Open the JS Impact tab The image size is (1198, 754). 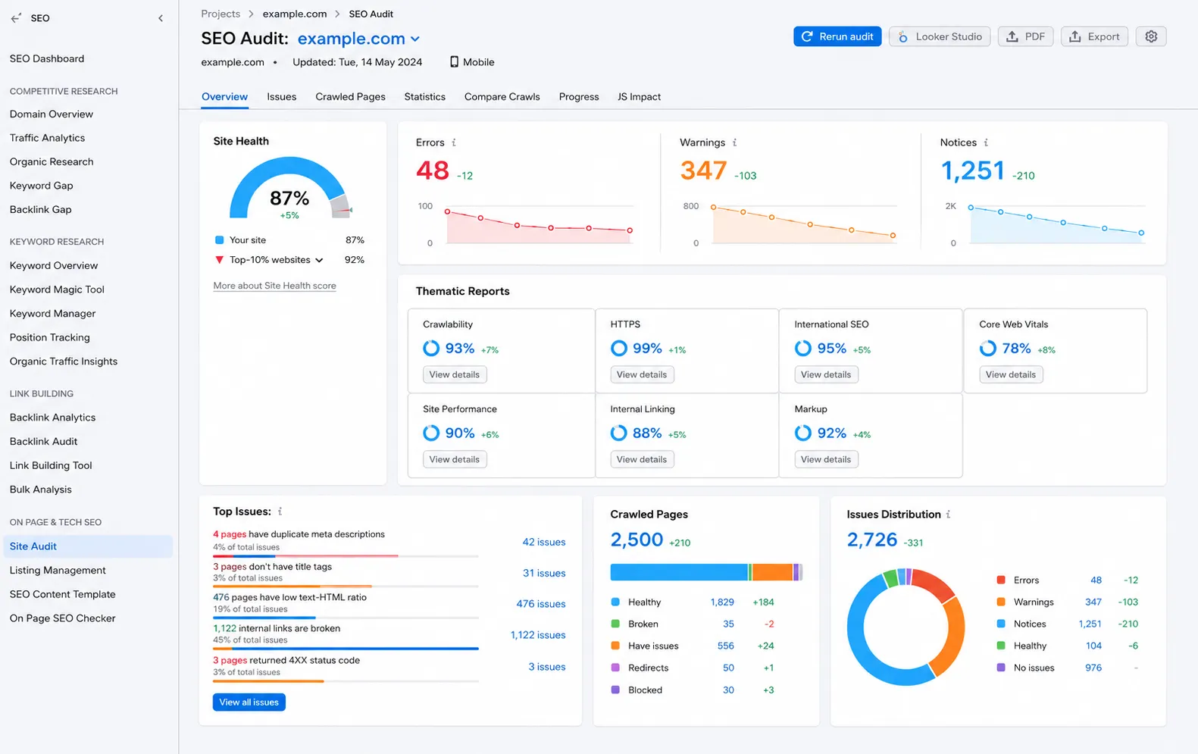(x=639, y=97)
